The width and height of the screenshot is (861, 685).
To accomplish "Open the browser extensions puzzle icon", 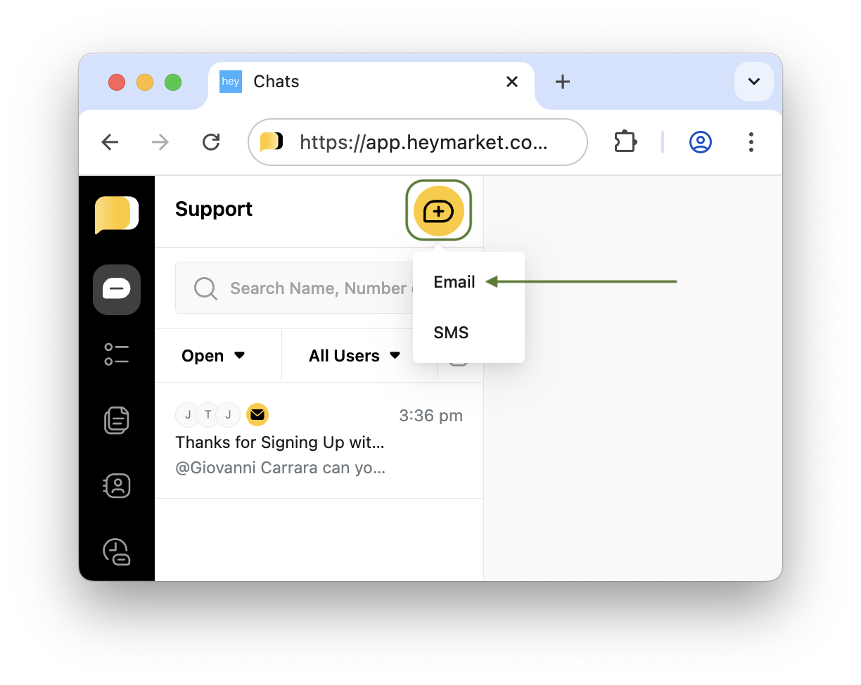I will coord(625,142).
